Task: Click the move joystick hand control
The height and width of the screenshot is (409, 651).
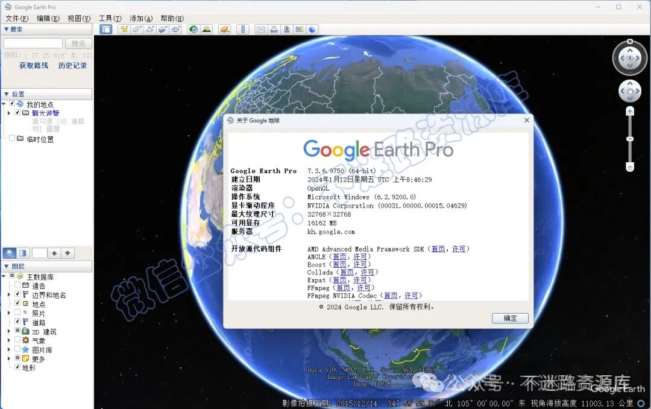Action: tap(630, 90)
